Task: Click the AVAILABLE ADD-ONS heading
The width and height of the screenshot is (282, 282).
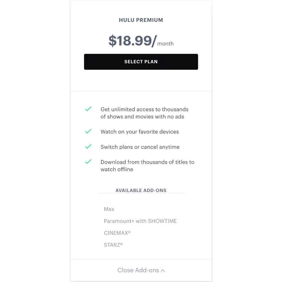Action: (x=141, y=190)
